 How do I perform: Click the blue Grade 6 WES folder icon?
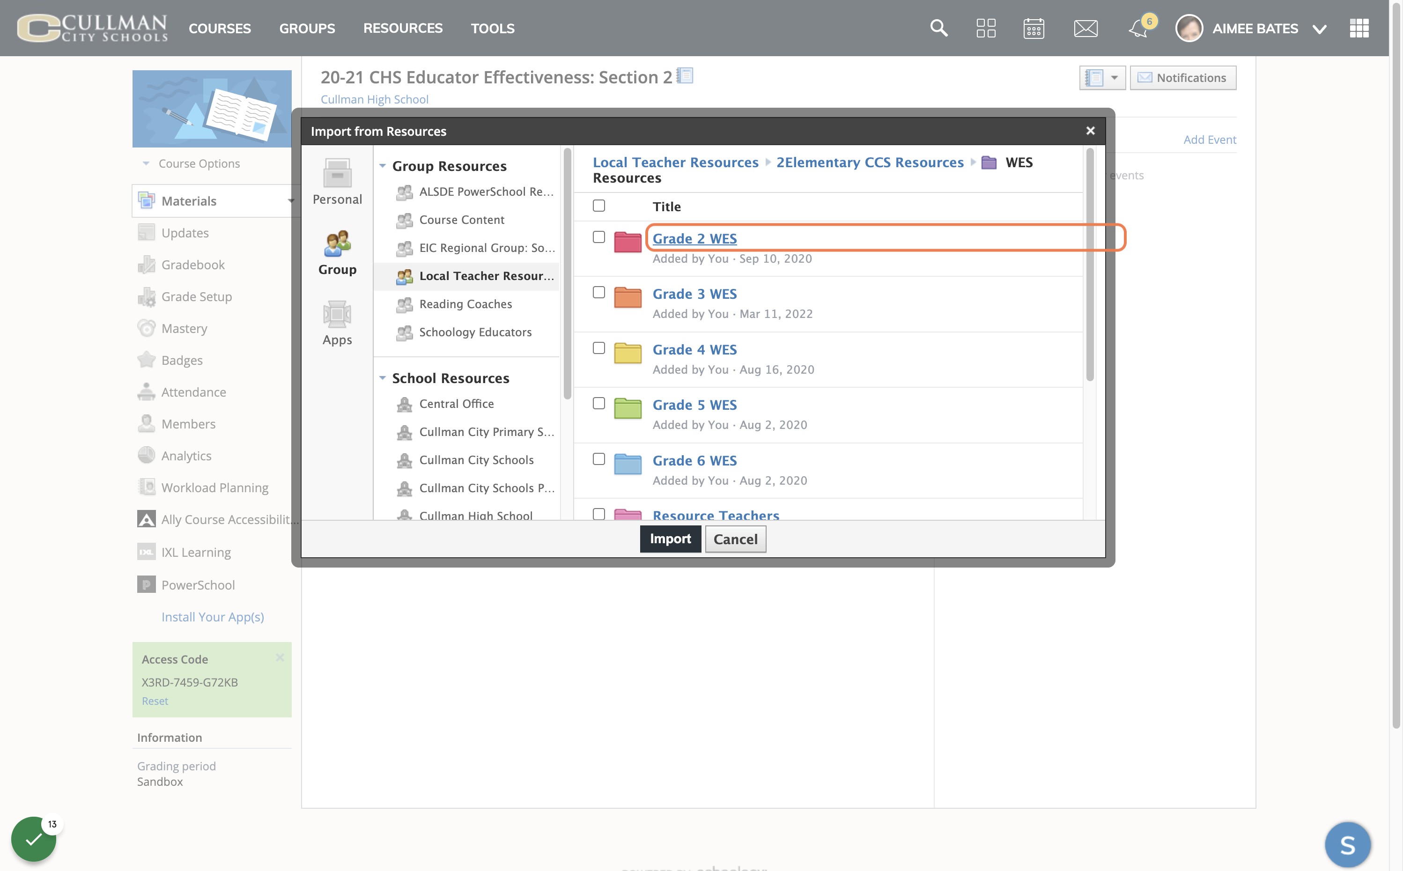click(x=628, y=464)
